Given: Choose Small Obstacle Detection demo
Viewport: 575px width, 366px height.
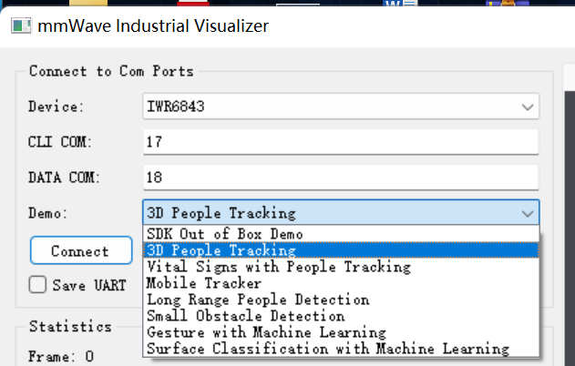Looking at the screenshot, I should coord(246,316).
